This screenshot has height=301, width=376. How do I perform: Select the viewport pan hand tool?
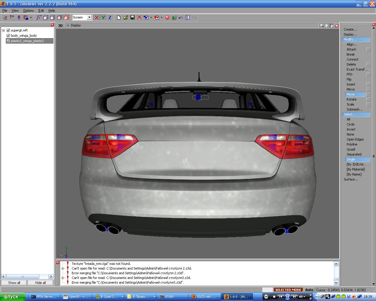(327, 26)
